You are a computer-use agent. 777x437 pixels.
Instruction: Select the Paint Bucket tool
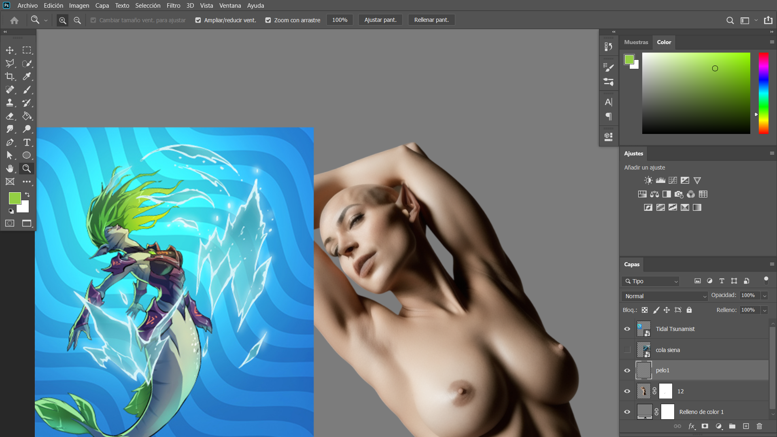tap(27, 116)
